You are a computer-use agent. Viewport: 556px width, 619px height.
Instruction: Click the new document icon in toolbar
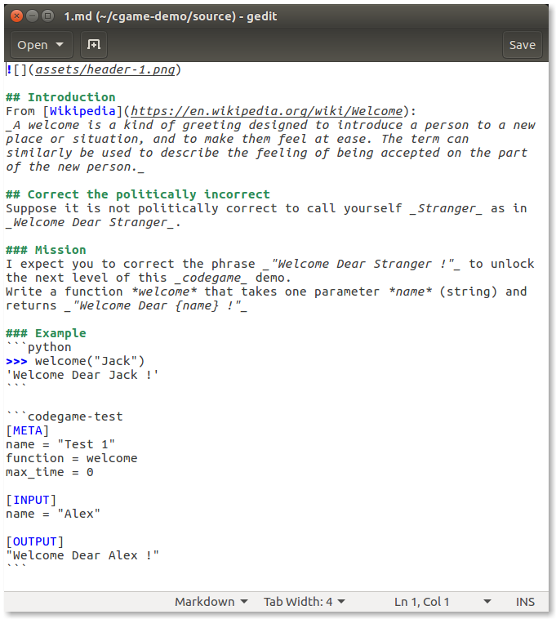point(94,45)
